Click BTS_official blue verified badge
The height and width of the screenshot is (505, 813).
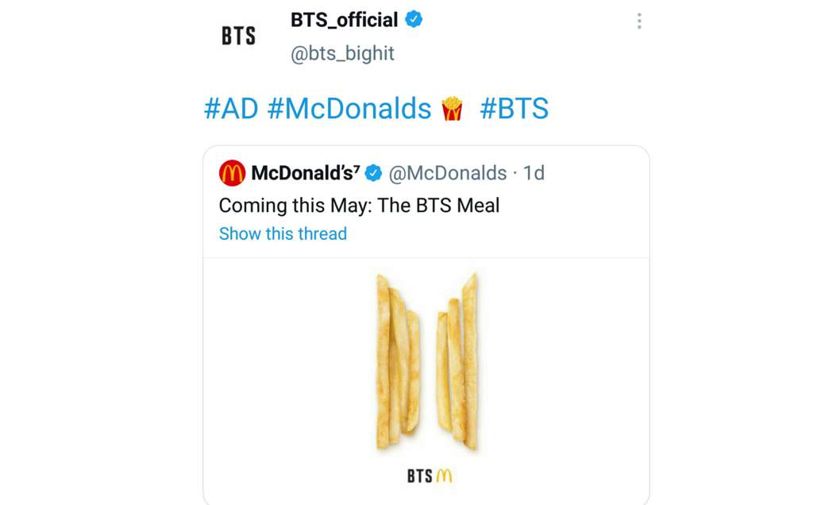(x=413, y=20)
